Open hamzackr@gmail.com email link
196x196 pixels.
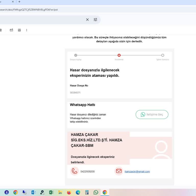[x=137, y=171]
